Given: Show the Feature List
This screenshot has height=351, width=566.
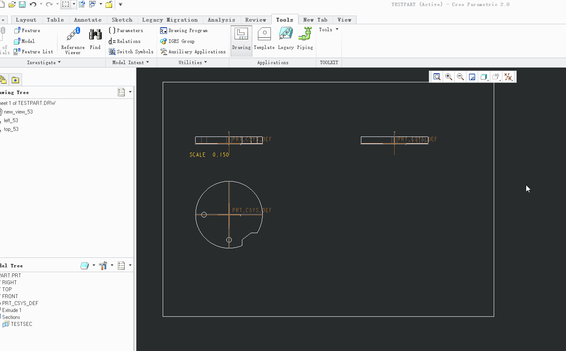Looking at the screenshot, I should (x=33, y=52).
